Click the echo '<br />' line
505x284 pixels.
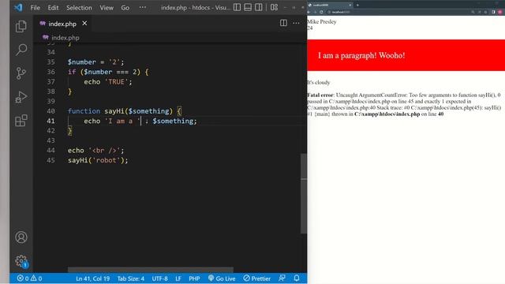(95, 151)
